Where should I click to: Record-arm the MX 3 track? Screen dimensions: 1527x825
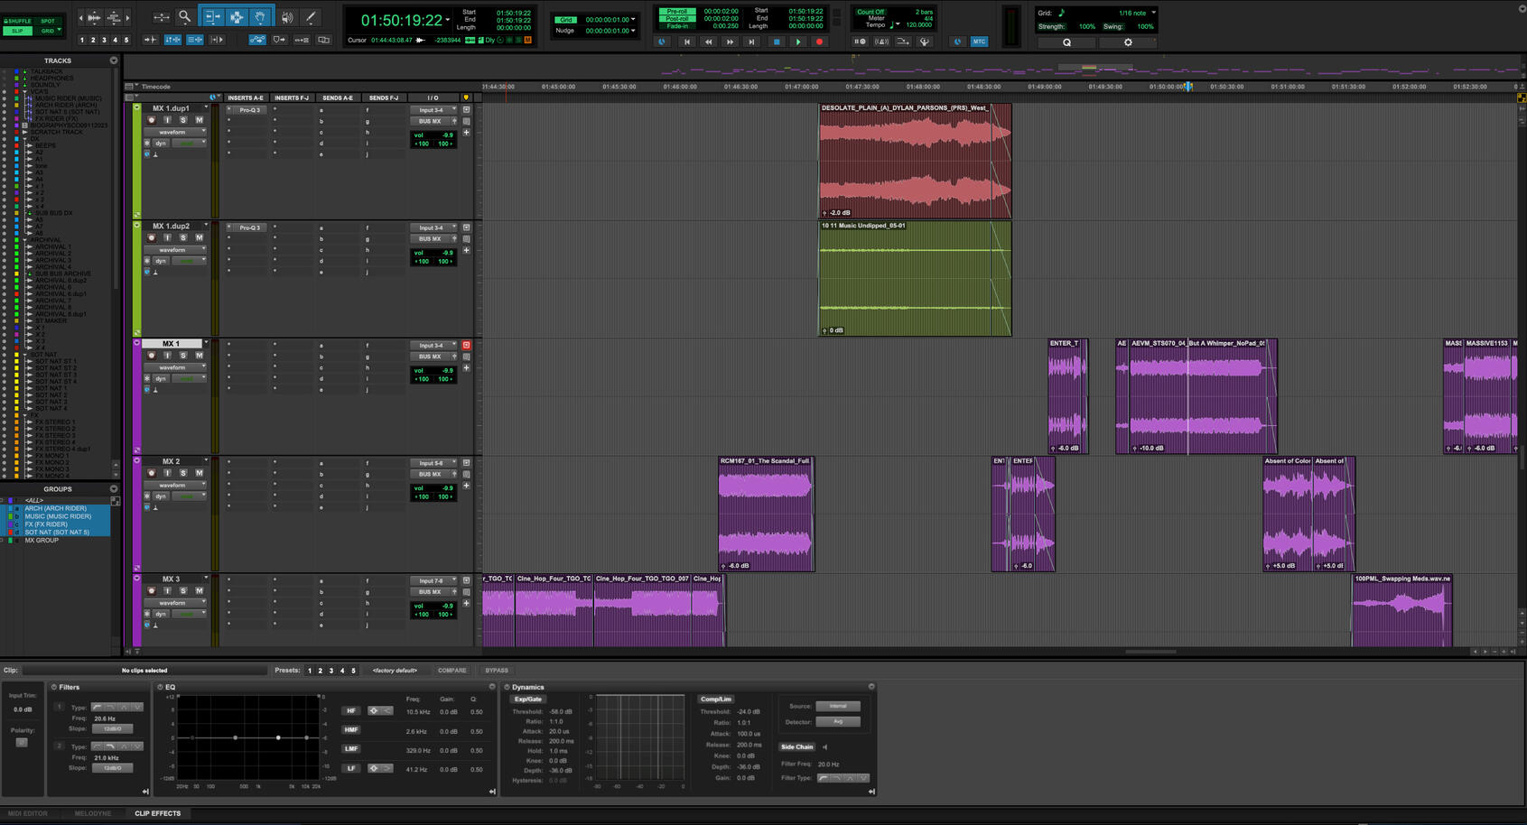152,591
